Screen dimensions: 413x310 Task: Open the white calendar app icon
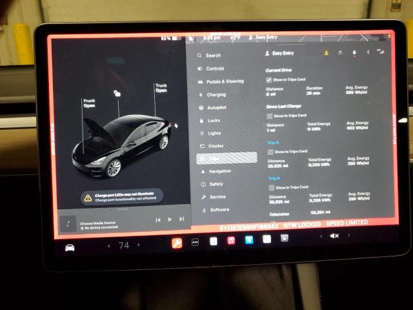coord(267,239)
